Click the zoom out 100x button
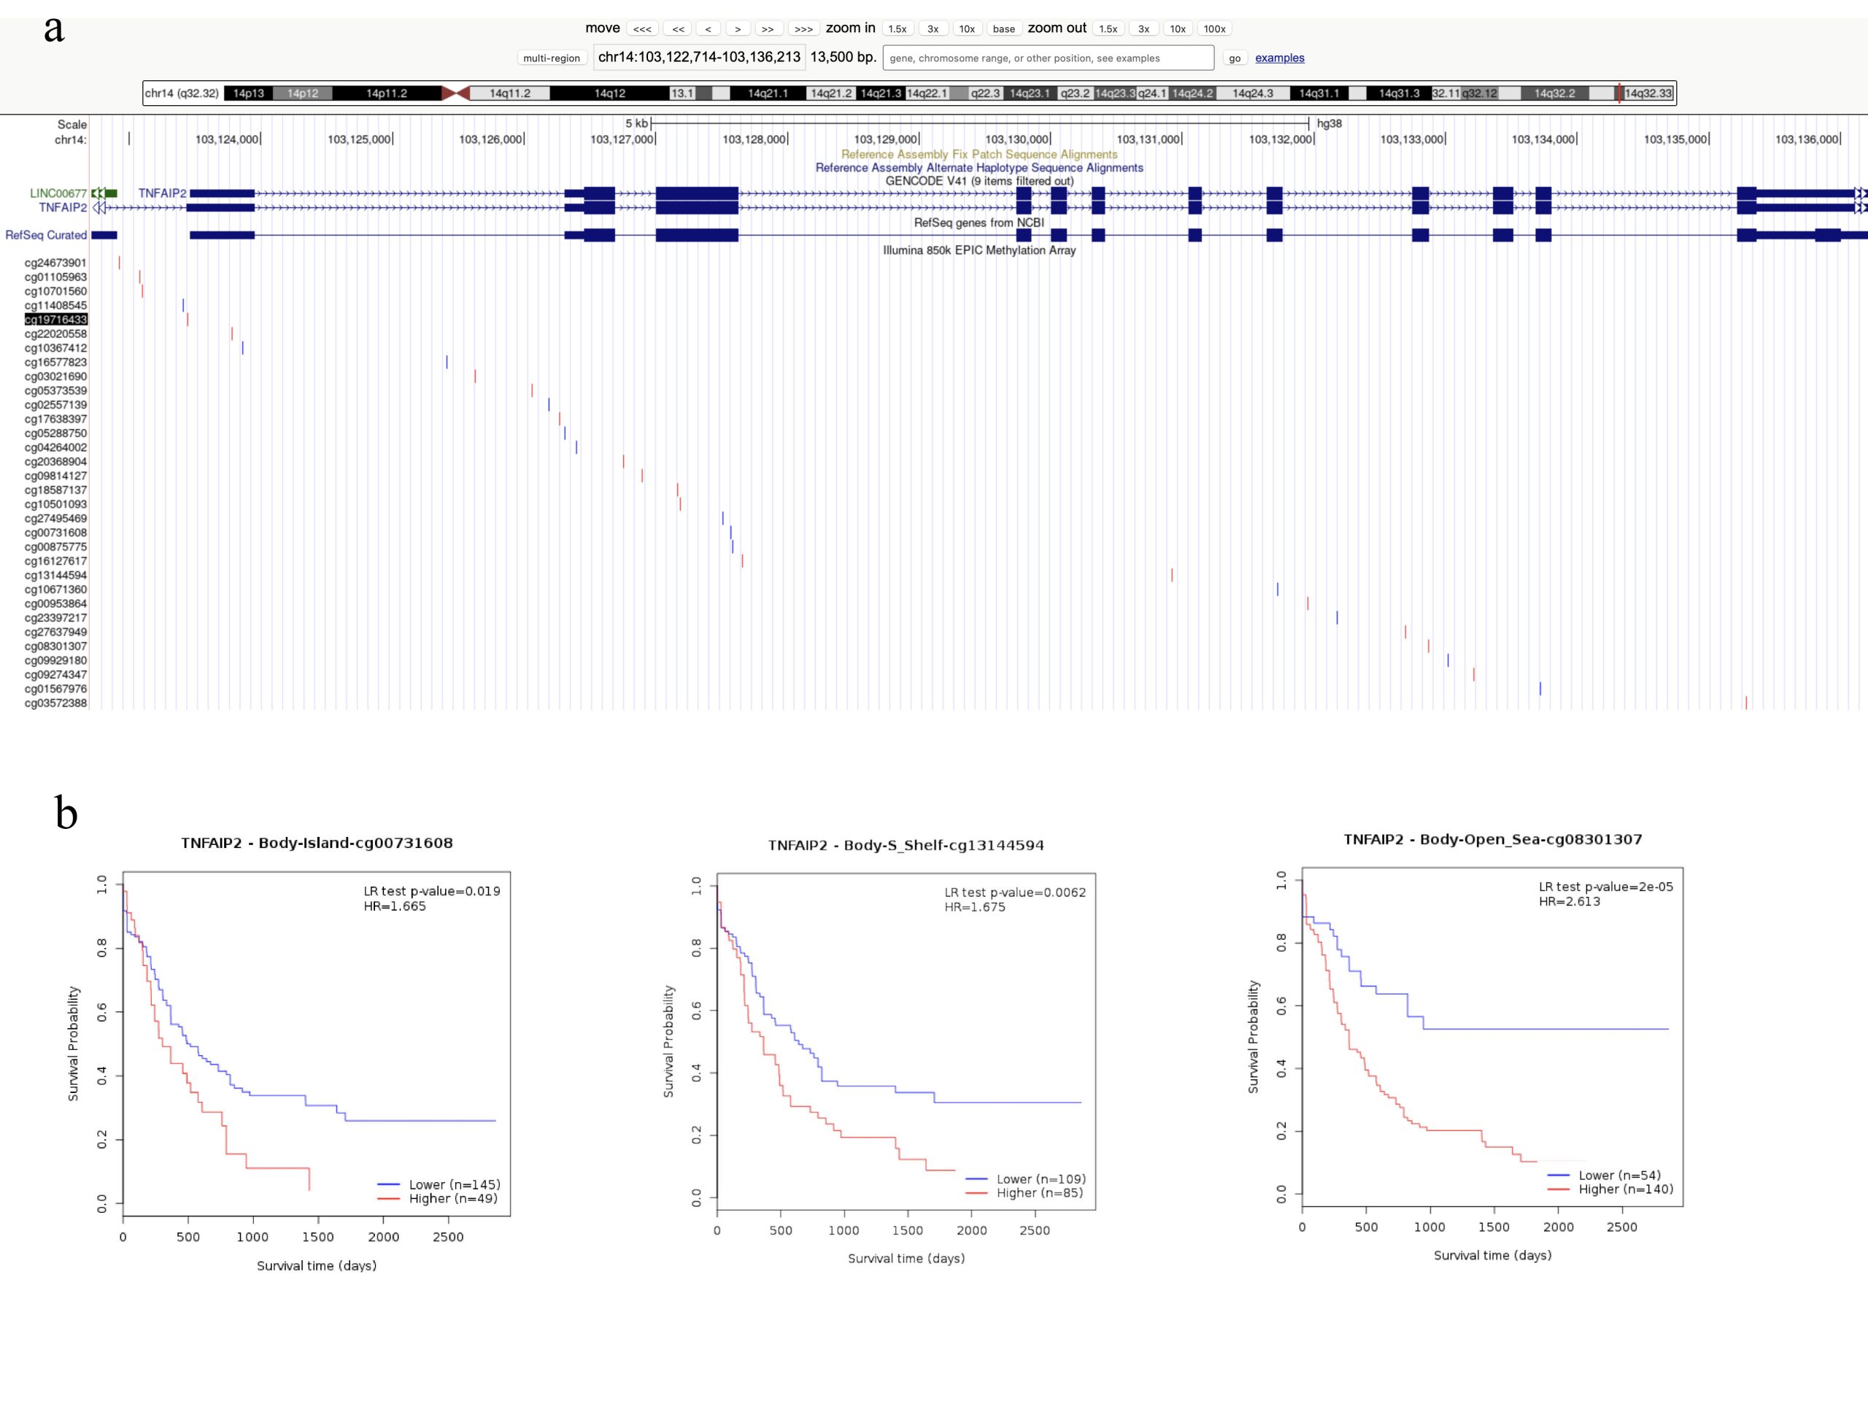This screenshot has width=1868, height=1420. click(1213, 28)
